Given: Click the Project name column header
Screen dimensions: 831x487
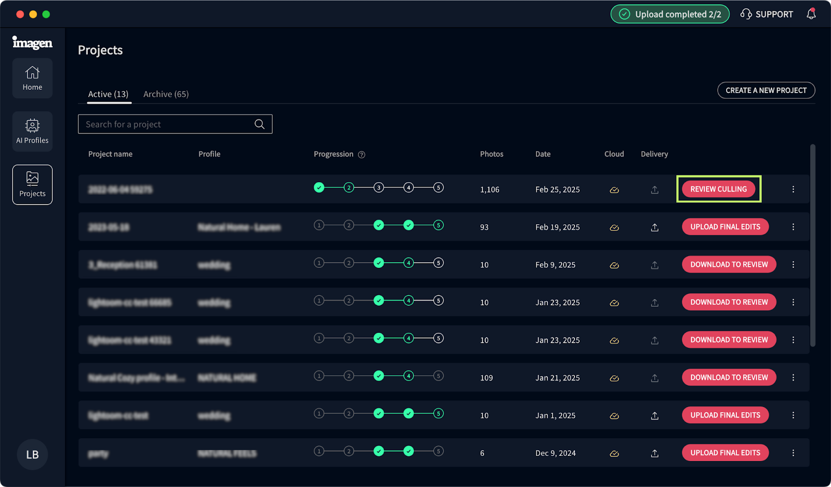Looking at the screenshot, I should click(x=110, y=154).
